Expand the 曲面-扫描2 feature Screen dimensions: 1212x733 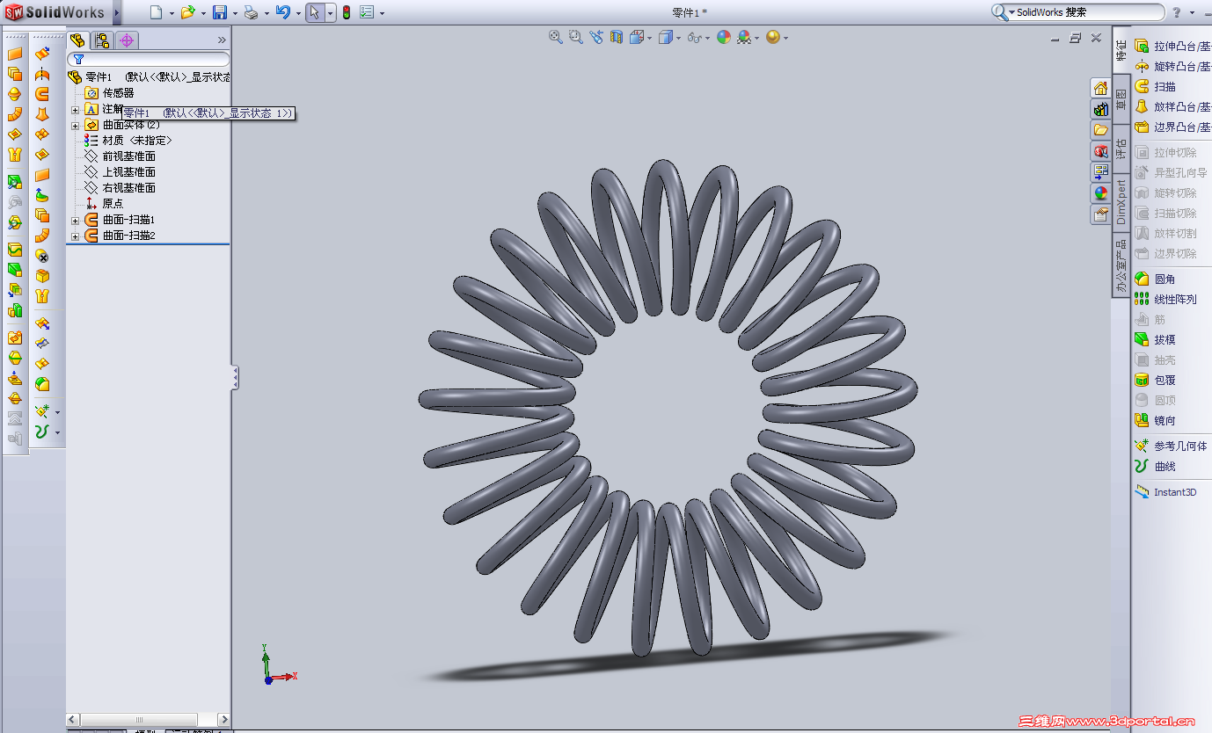pyautogui.click(x=75, y=236)
